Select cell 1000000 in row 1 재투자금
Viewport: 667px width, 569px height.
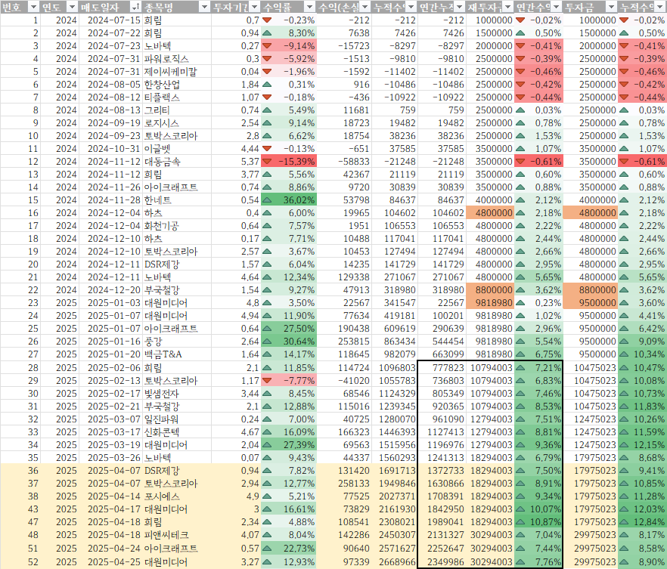(x=489, y=20)
